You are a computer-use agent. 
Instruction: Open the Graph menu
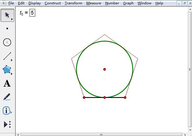pos(128,3)
